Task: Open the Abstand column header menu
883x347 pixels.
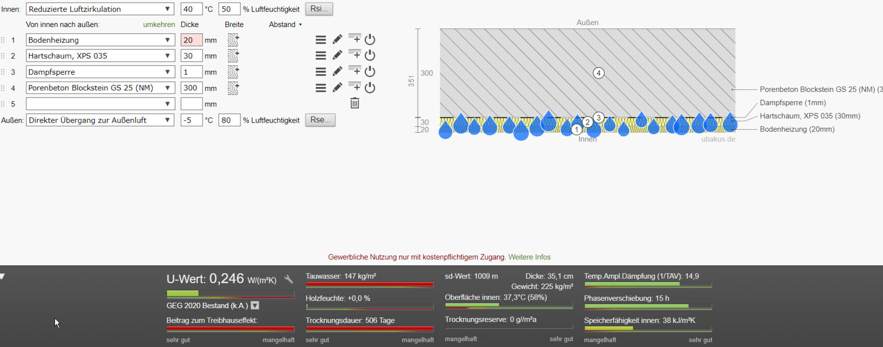Action: pos(285,24)
